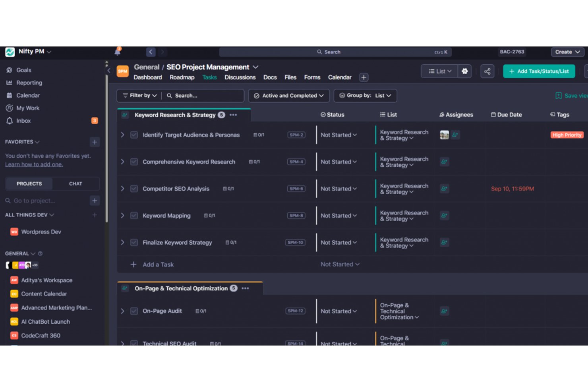Click the back navigation arrow

pyautogui.click(x=151, y=52)
